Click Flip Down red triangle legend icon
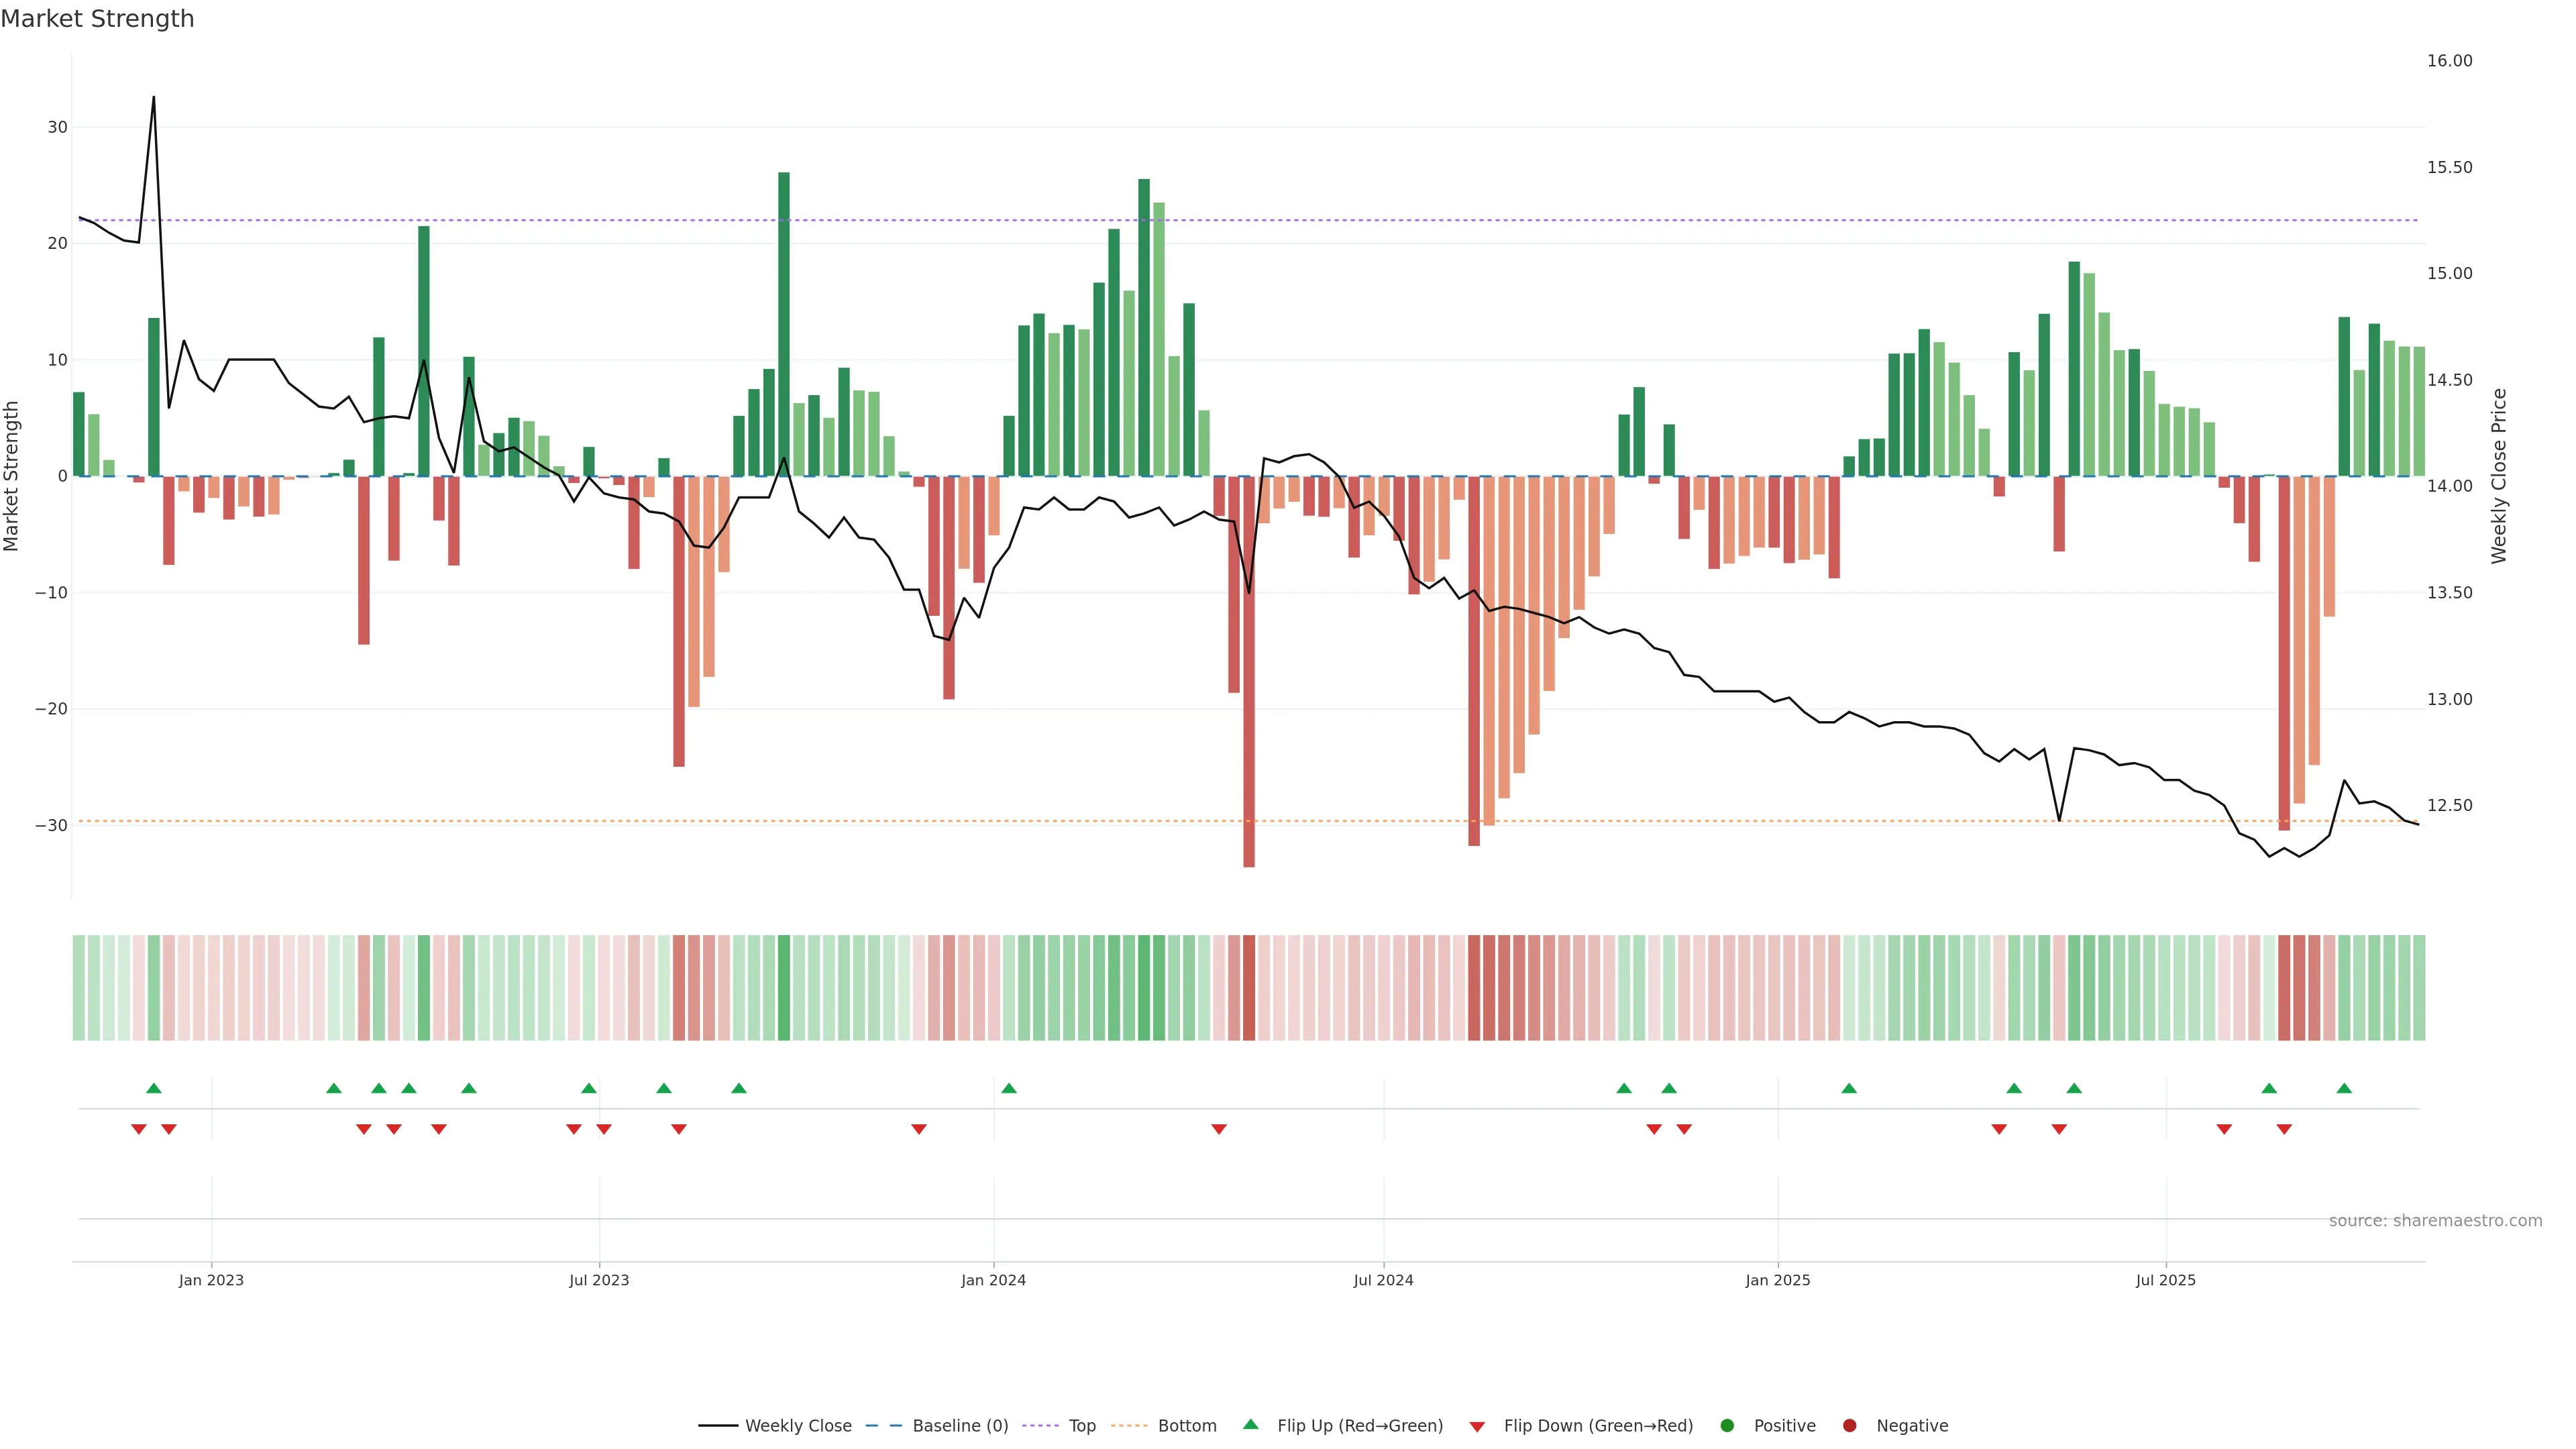This screenshot has height=1449, width=2576. click(1477, 1427)
